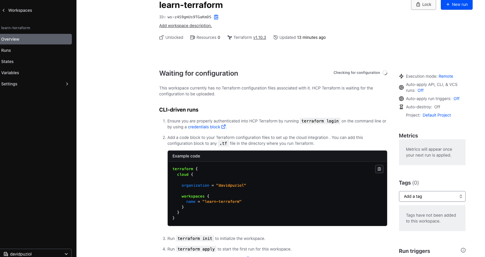Click Off link for API, CLI, & VCS runs

421,90
